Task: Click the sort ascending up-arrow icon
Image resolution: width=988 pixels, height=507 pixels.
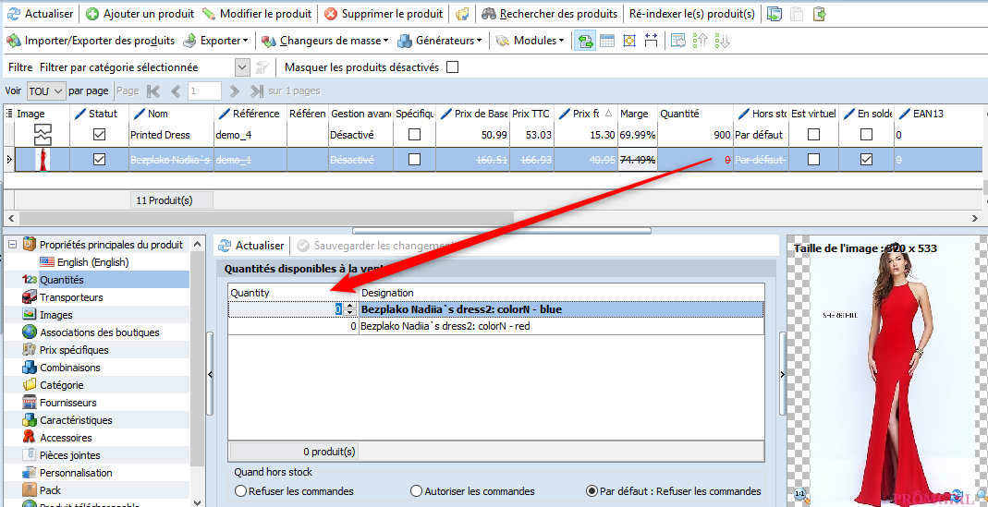Action: click(700, 41)
